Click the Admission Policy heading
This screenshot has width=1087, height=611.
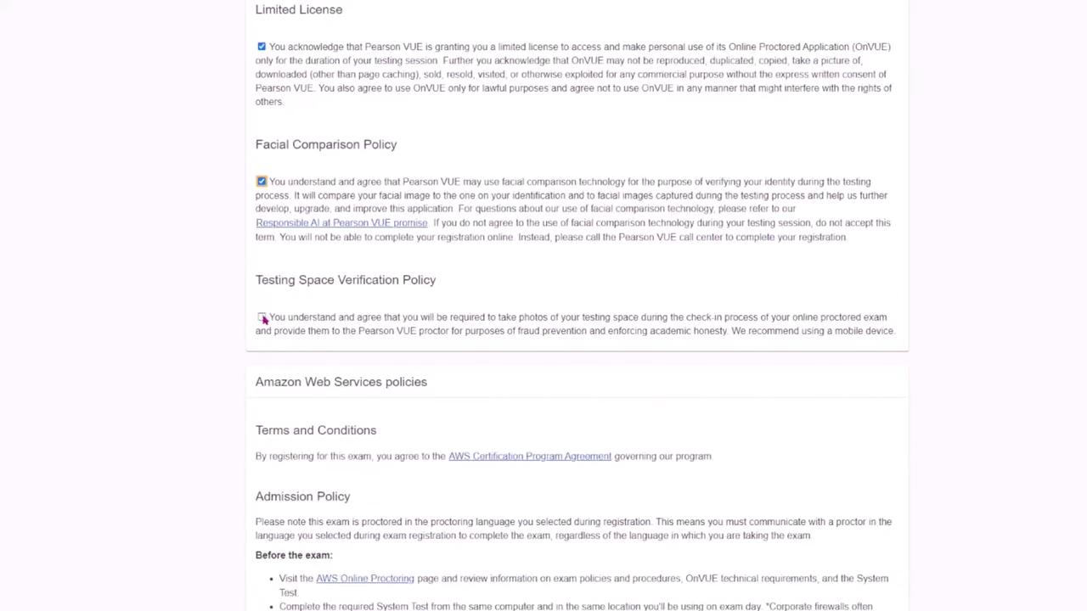coord(302,496)
